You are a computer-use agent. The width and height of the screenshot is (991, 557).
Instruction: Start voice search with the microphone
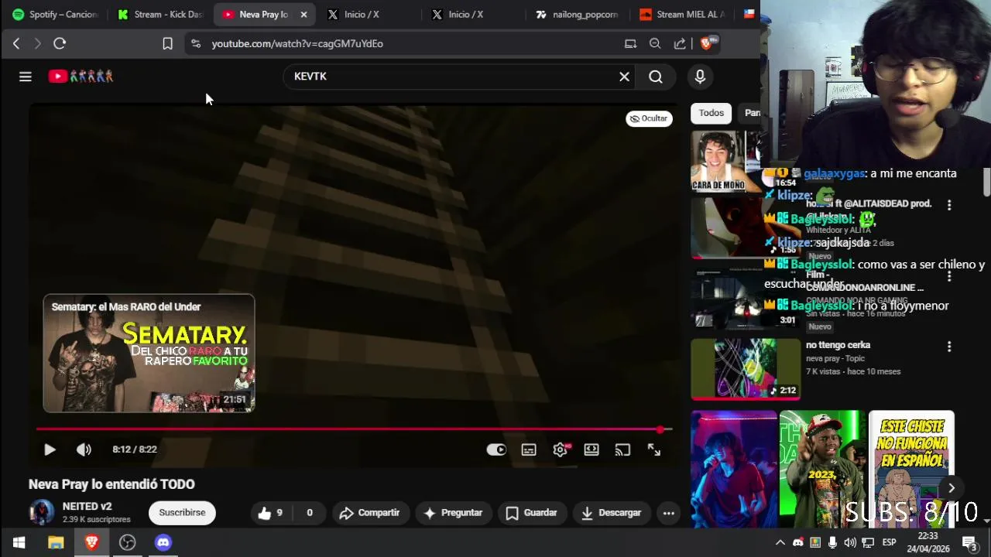pos(700,77)
